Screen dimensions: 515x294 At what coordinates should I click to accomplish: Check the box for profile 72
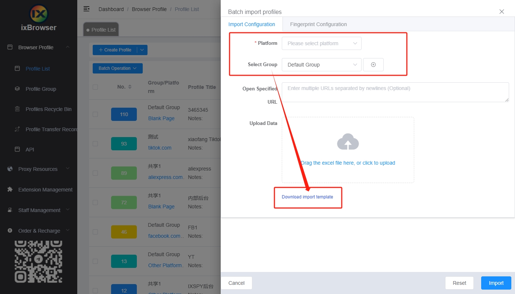95,202
